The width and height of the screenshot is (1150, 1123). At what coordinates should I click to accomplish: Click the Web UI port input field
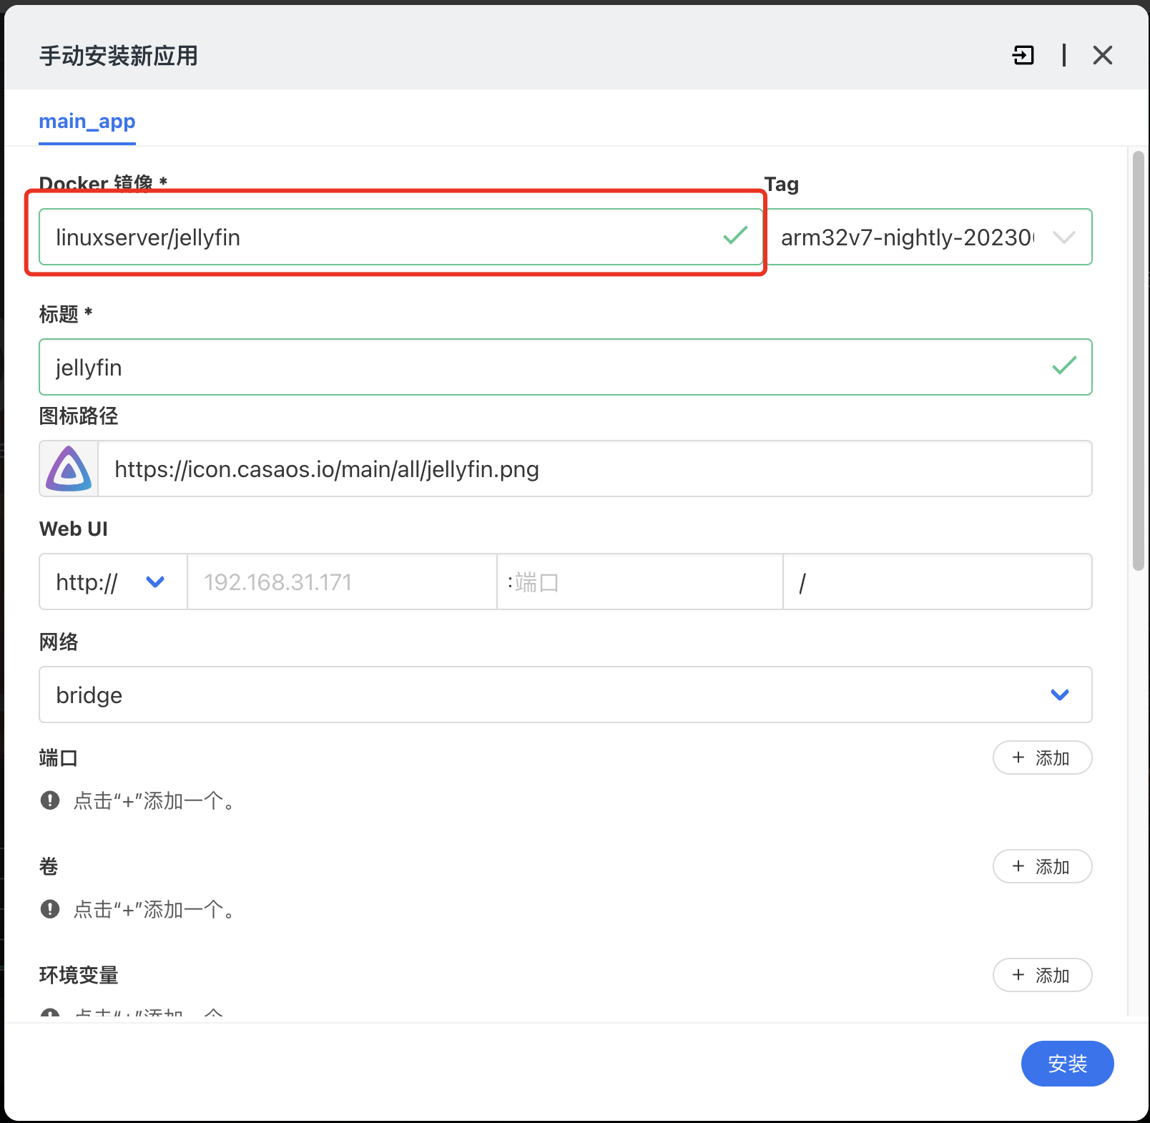tap(639, 582)
